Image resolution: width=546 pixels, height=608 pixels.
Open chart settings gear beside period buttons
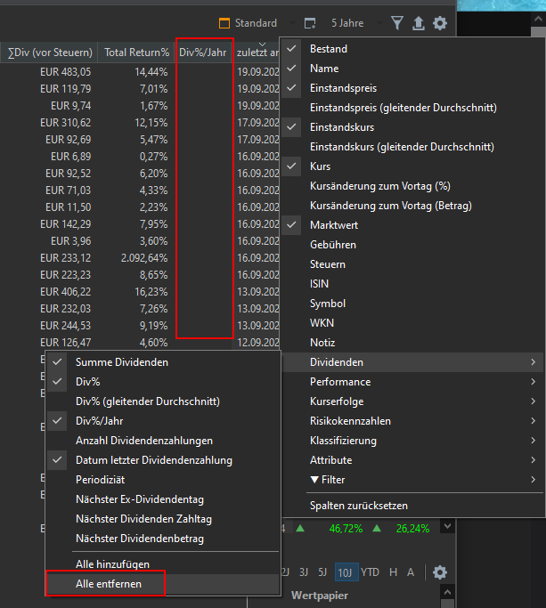(x=439, y=572)
